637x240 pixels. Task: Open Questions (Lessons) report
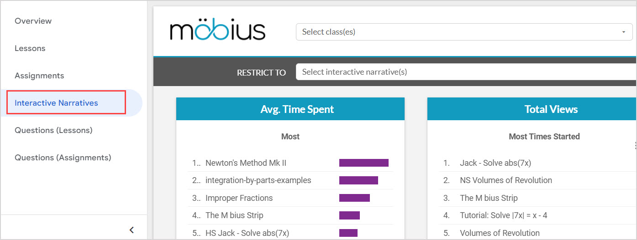pos(53,130)
